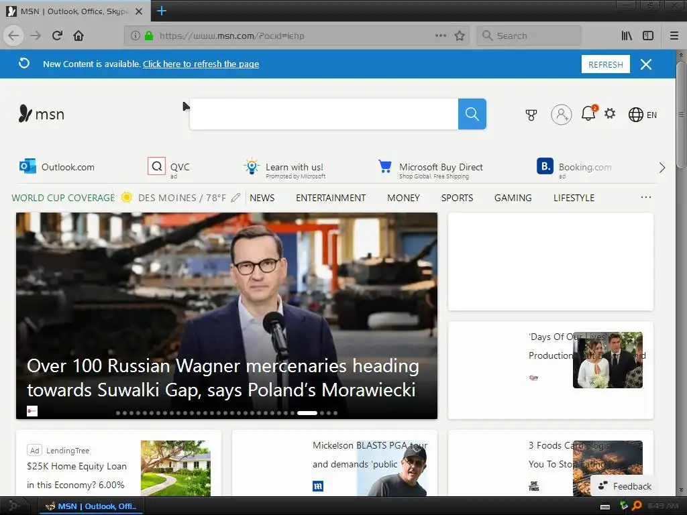Go back with the browser back arrow

click(x=13, y=36)
